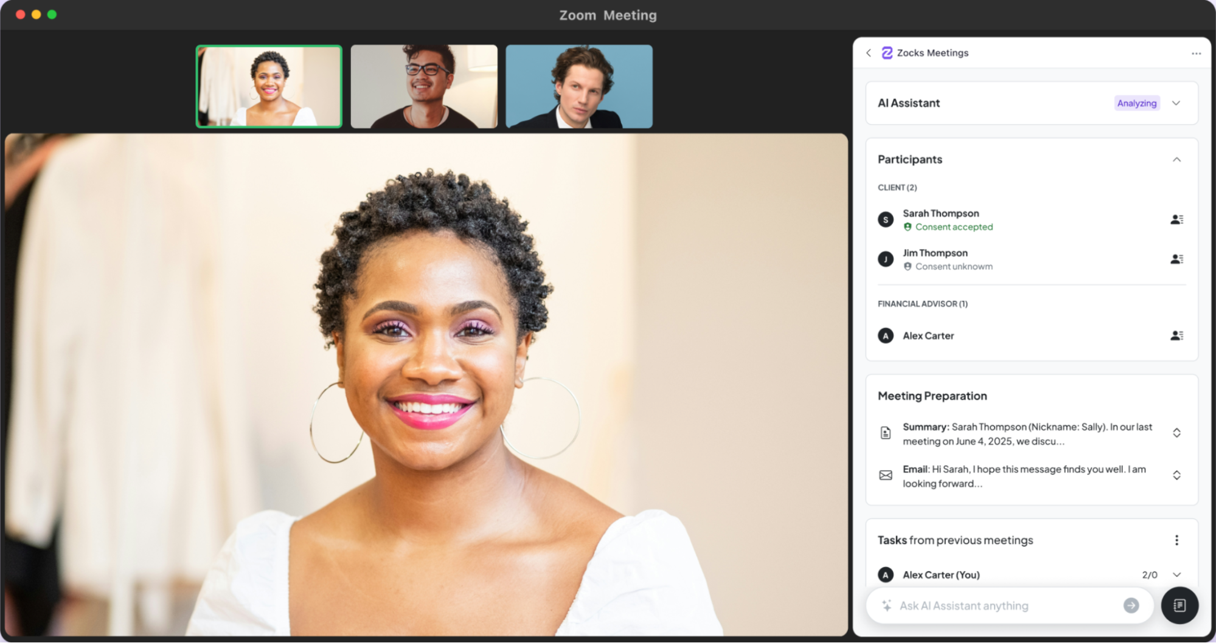
Task: Click the Zoom Meeting window title
Action: pyautogui.click(x=608, y=15)
